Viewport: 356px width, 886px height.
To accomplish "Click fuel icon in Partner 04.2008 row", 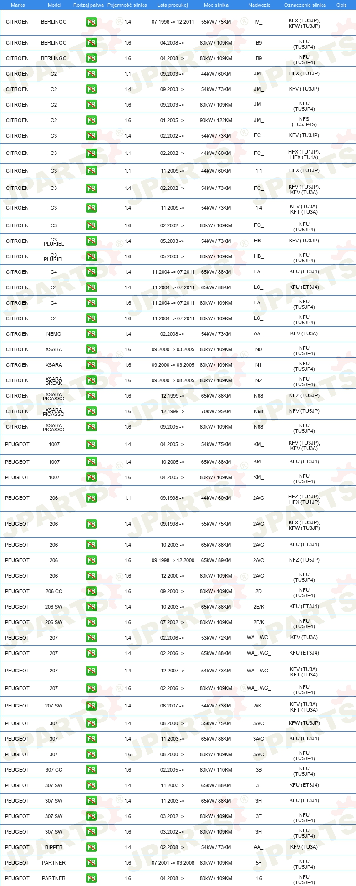I will pos(91,878).
